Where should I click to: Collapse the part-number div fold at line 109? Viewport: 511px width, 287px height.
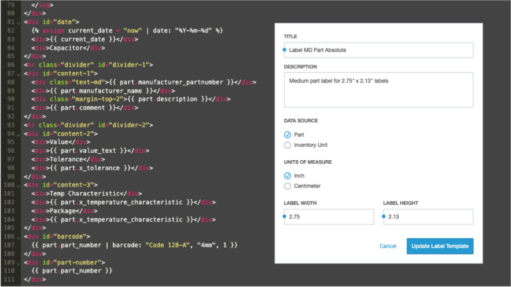[x=18, y=264]
